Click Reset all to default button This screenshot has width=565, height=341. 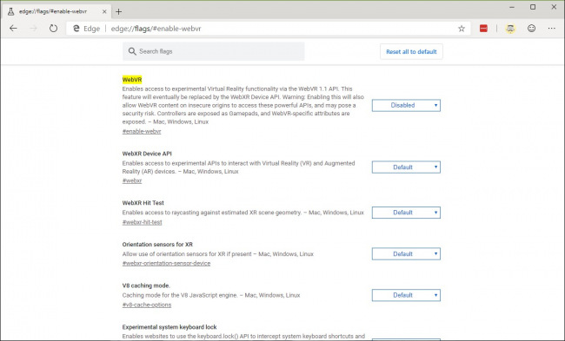(x=411, y=52)
